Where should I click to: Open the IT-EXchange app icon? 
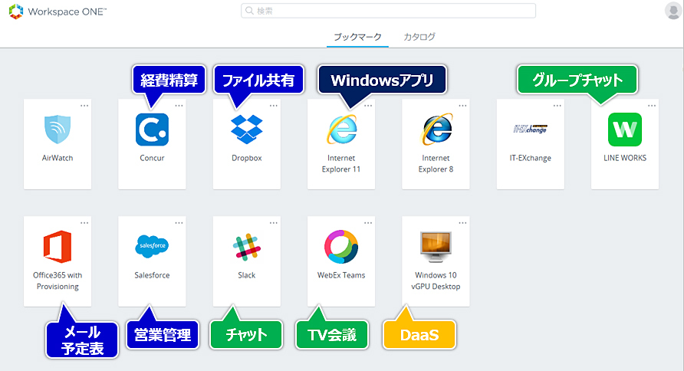530,129
